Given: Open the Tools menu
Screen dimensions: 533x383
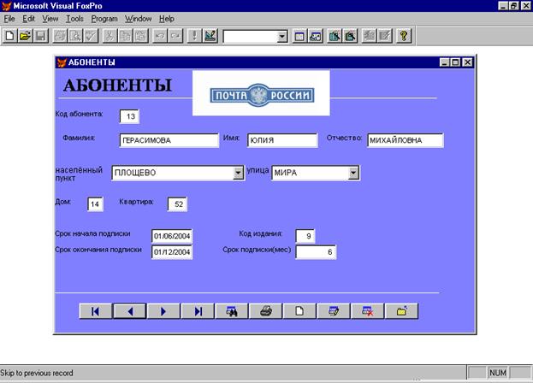Looking at the screenshot, I should coord(74,18).
